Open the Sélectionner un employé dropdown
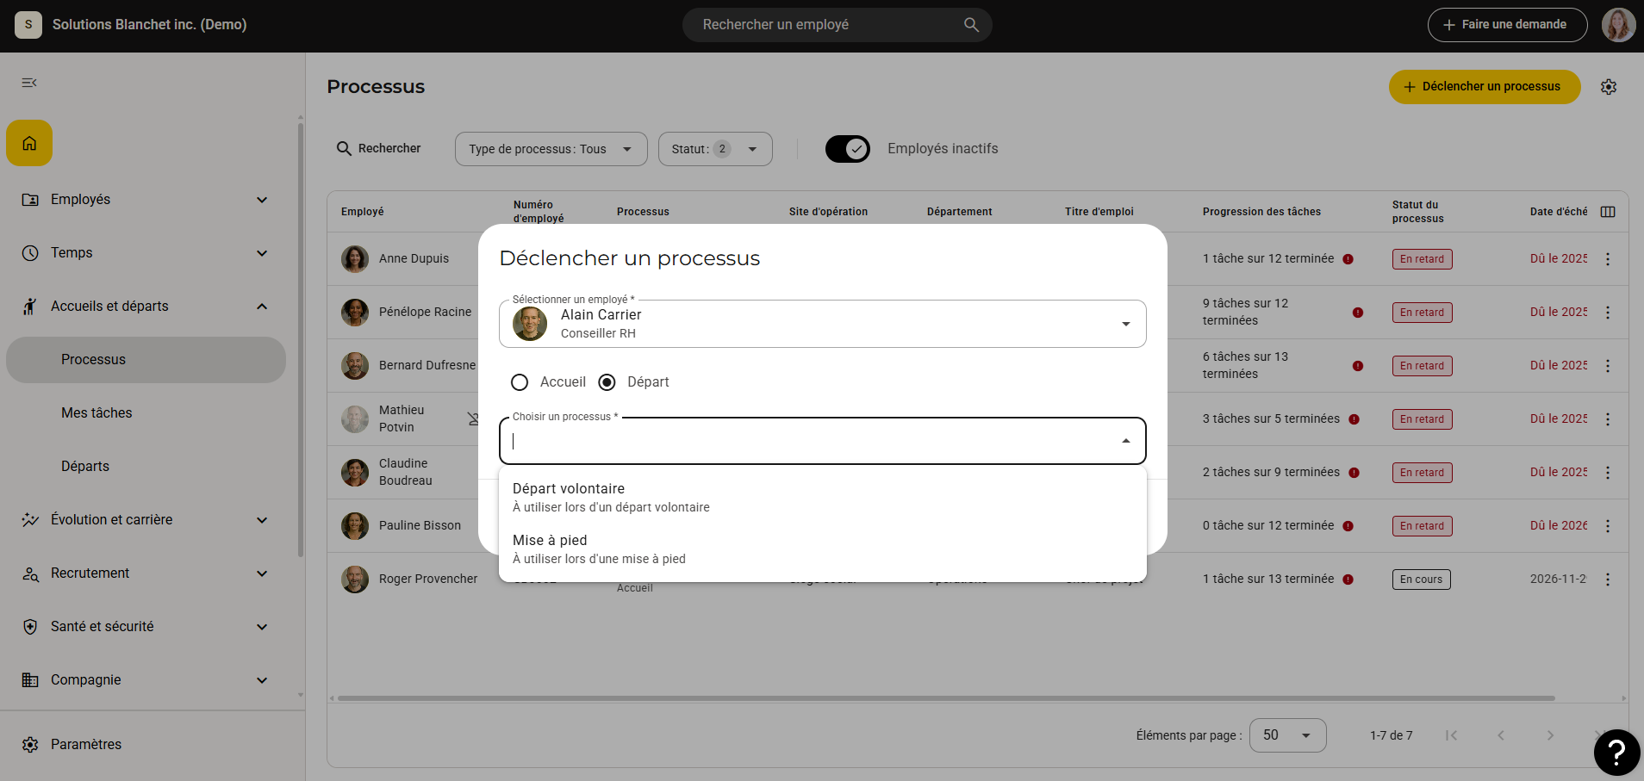This screenshot has height=781, width=1644. click(822, 324)
